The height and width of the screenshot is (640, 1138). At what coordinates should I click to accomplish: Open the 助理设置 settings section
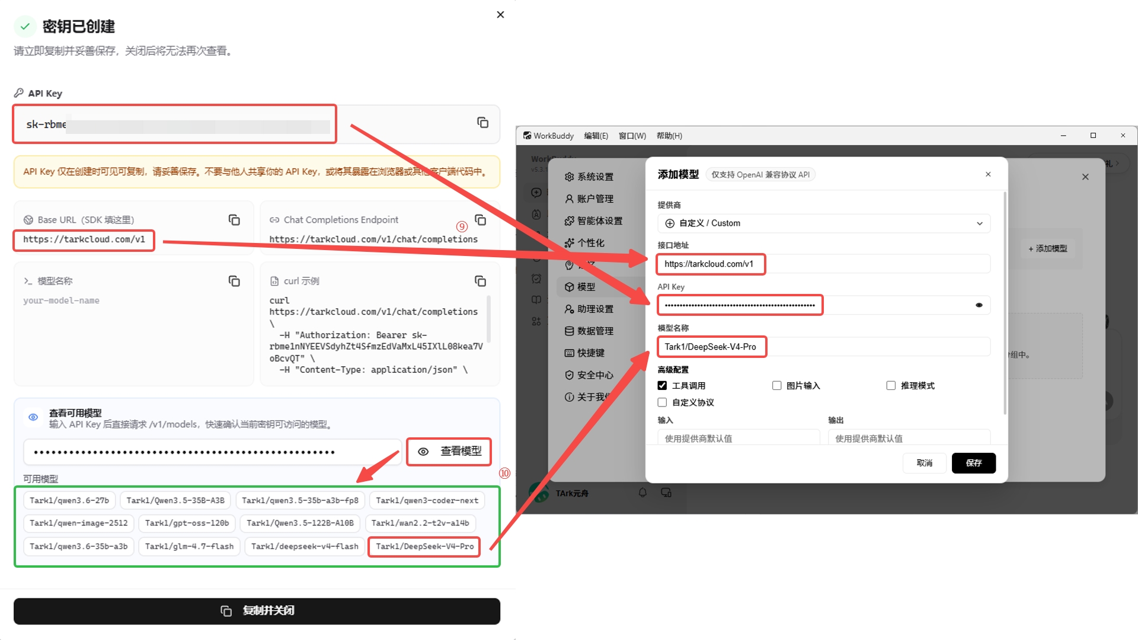pos(589,309)
